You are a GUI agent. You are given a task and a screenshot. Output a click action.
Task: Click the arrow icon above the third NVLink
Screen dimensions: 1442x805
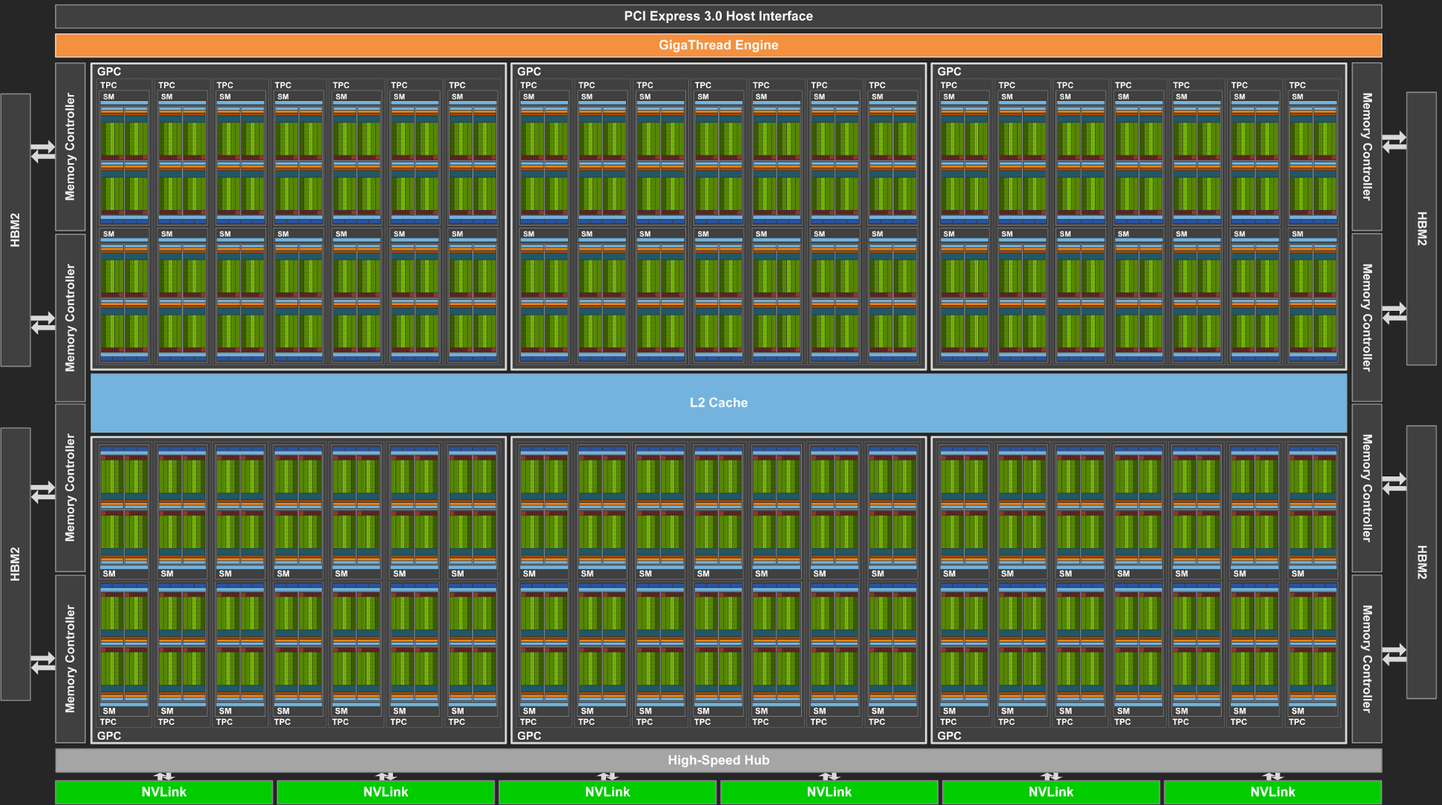click(x=608, y=775)
